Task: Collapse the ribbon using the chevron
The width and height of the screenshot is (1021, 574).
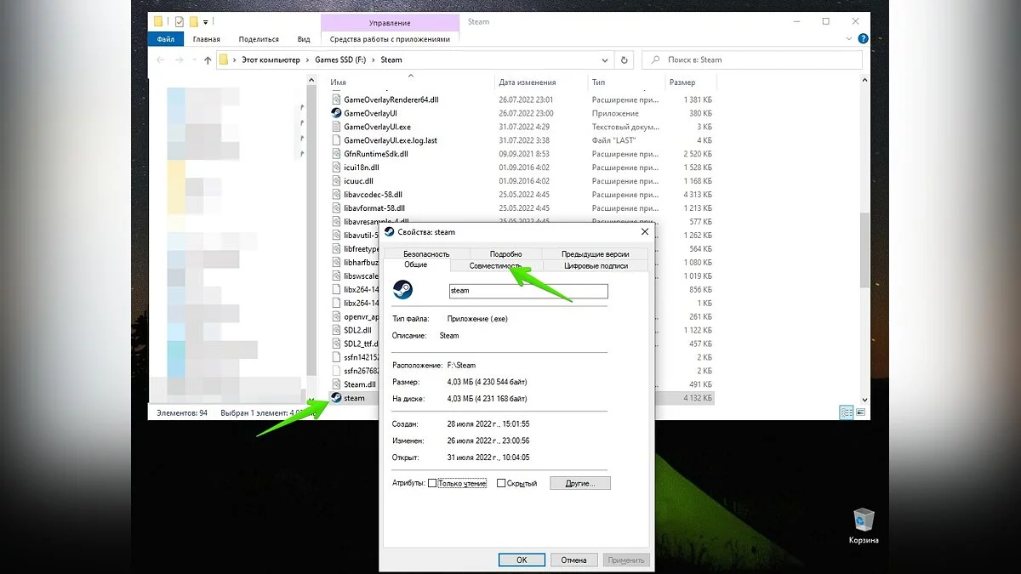Action: (849, 39)
